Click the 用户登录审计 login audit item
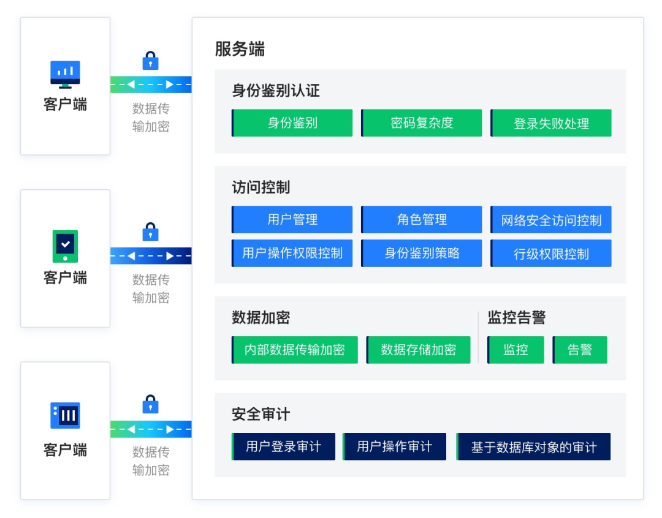Image resolution: width=662 pixels, height=518 pixels. (x=284, y=446)
